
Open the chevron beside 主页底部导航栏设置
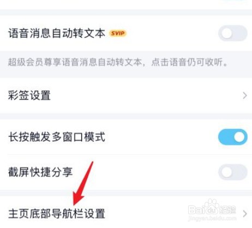(245, 214)
